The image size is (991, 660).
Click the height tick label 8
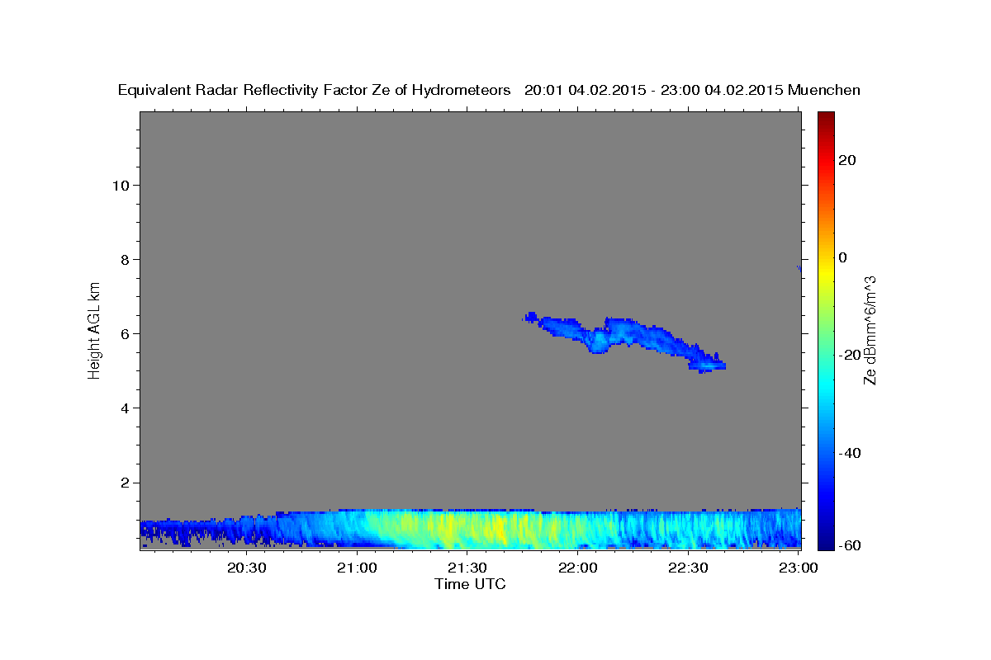click(x=126, y=259)
